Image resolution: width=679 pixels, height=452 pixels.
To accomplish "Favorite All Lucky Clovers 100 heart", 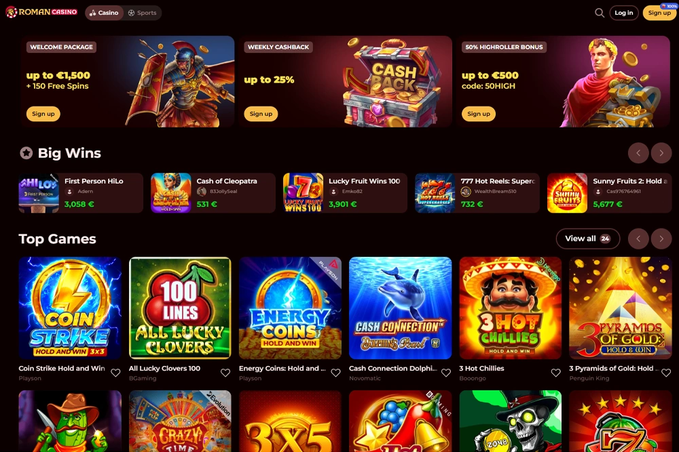I will [225, 373].
